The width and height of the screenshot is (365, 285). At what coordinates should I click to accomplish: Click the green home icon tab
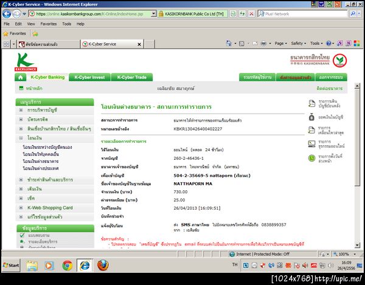(x=21, y=77)
